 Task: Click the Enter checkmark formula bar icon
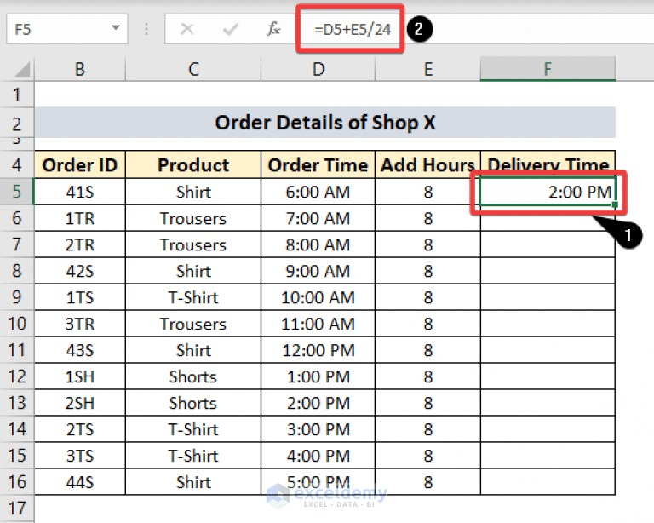click(x=230, y=29)
